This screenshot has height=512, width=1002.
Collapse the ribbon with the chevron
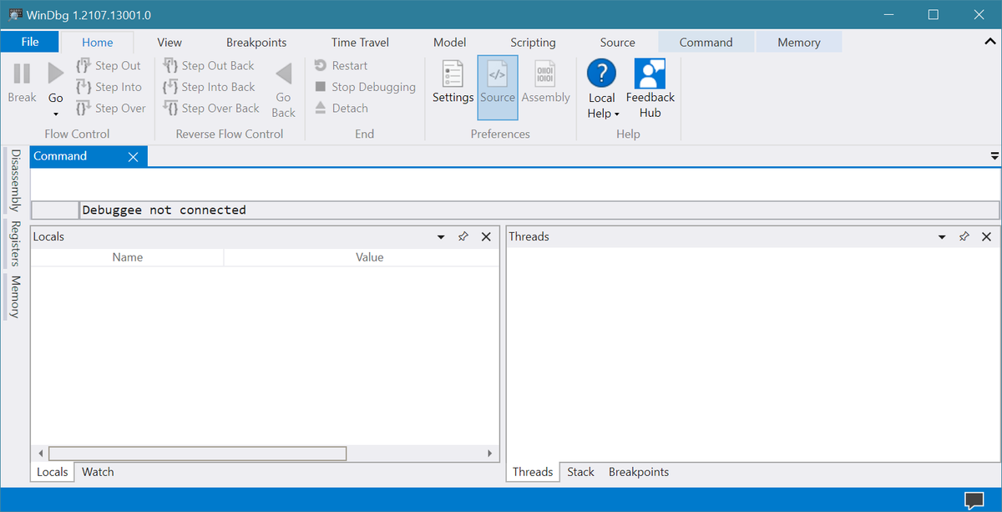[x=990, y=41]
